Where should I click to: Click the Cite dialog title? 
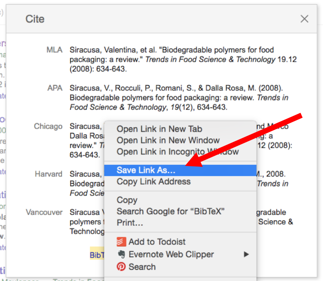[35, 19]
